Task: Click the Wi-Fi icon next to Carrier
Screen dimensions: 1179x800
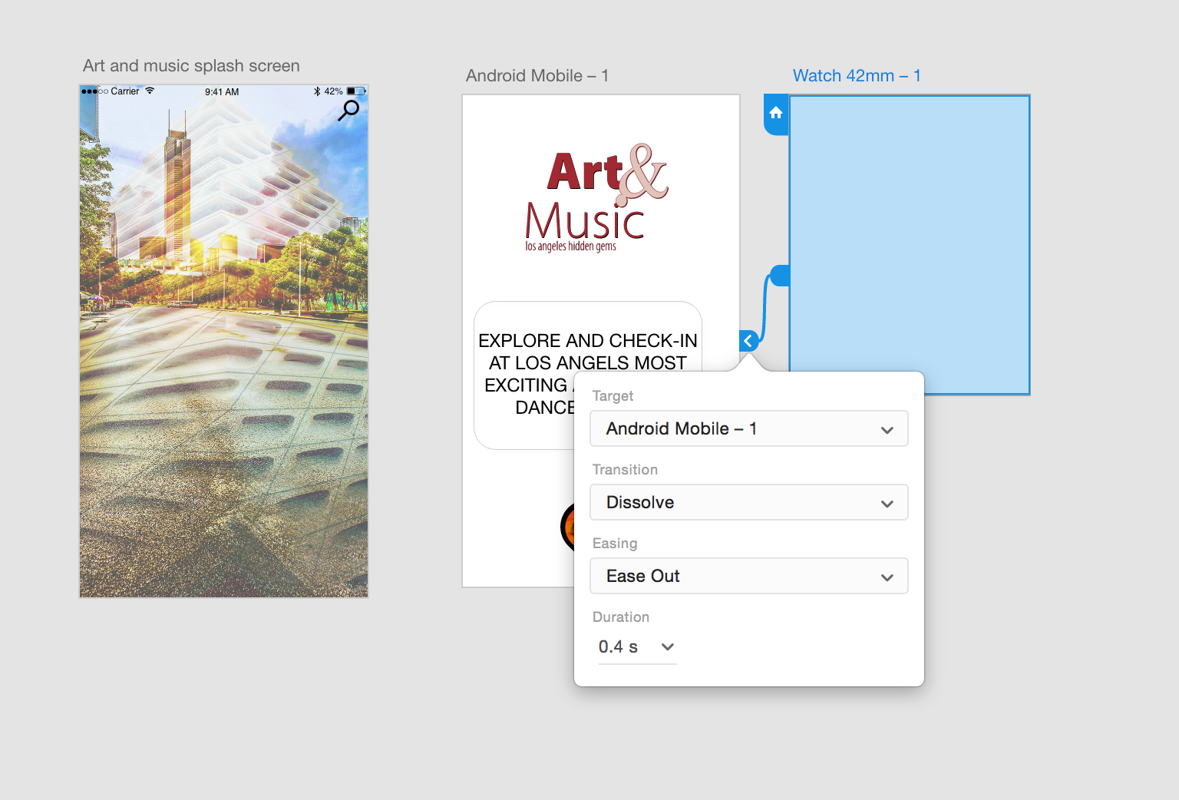Action: pyautogui.click(x=148, y=90)
